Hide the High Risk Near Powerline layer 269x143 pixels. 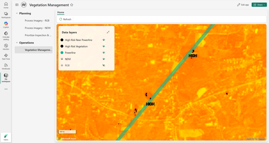click(104, 40)
